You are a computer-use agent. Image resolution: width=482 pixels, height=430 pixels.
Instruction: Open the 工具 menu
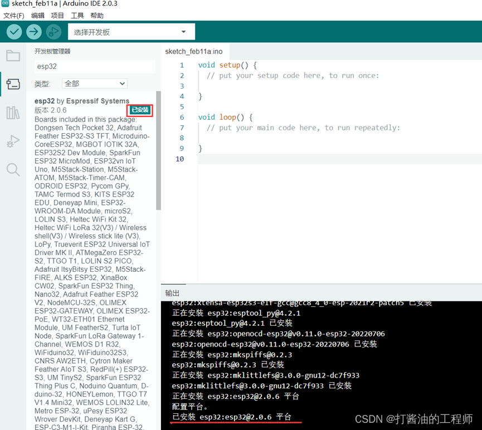tap(77, 15)
